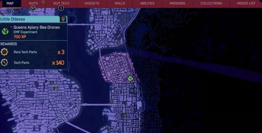
Task: Click the Tech Parts label
Action: tap(21, 62)
